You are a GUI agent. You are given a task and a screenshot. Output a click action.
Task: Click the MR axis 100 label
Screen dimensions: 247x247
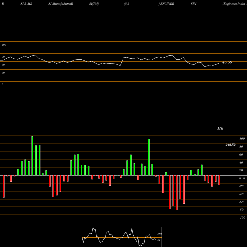242,139
